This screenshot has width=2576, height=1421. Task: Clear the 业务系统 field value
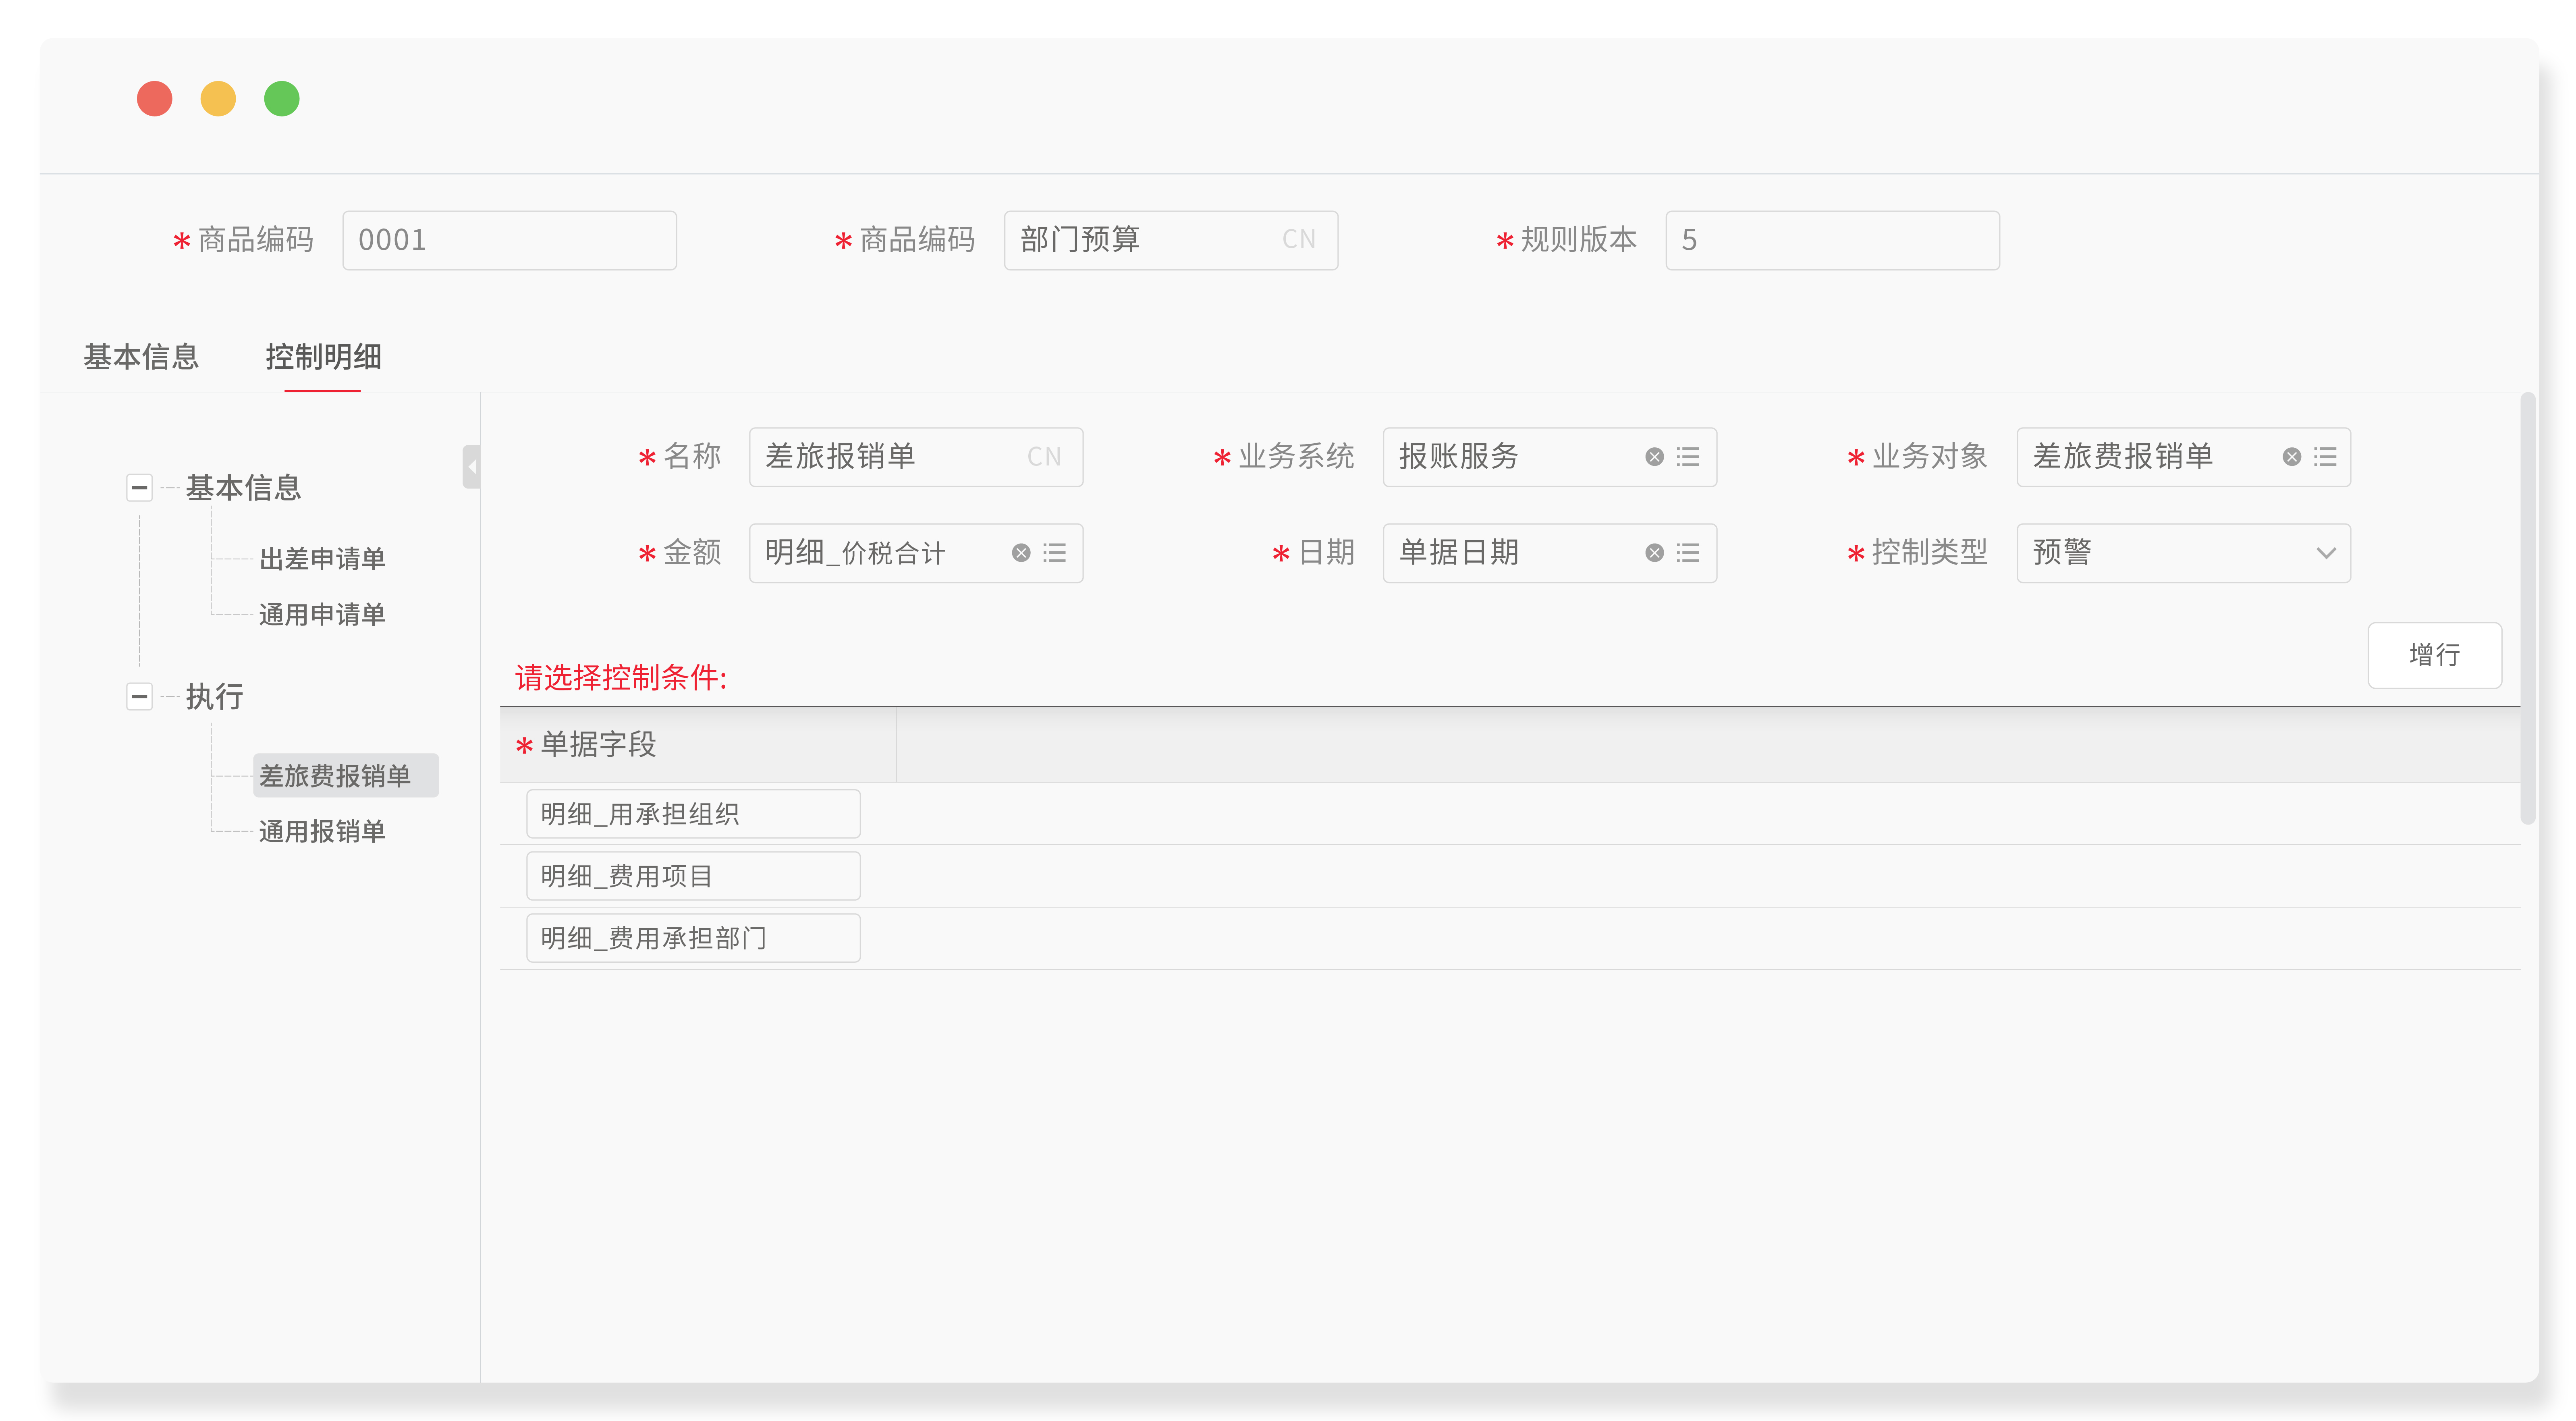(x=1654, y=457)
